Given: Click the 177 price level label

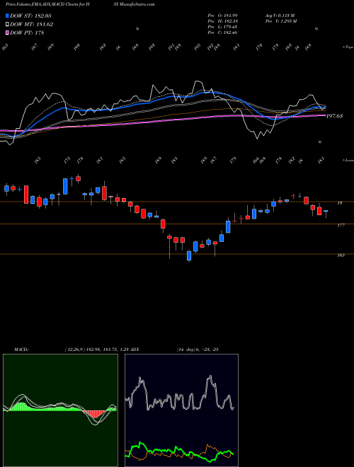Looking at the screenshot, I should click(x=341, y=226).
